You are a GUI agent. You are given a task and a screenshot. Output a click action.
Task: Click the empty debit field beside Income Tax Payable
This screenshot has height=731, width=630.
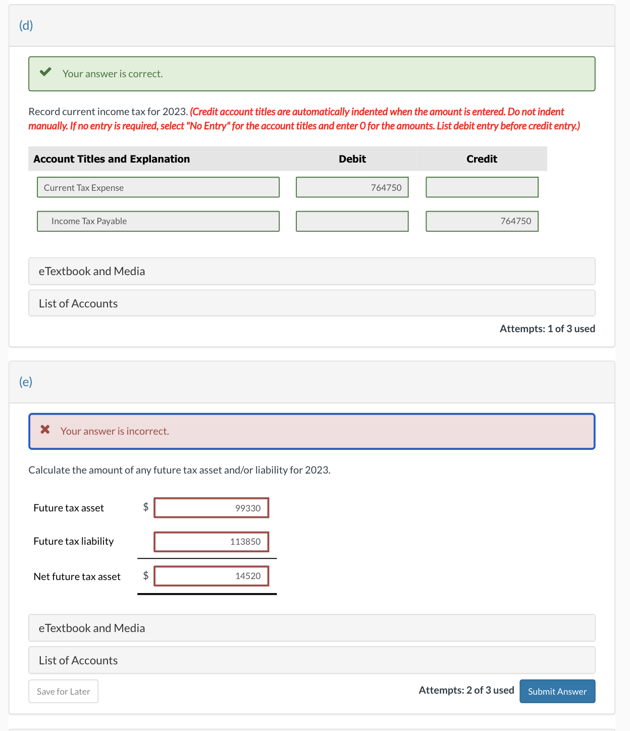(352, 221)
